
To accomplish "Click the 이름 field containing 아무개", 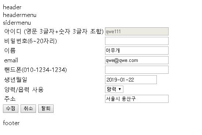I will point(137,51).
